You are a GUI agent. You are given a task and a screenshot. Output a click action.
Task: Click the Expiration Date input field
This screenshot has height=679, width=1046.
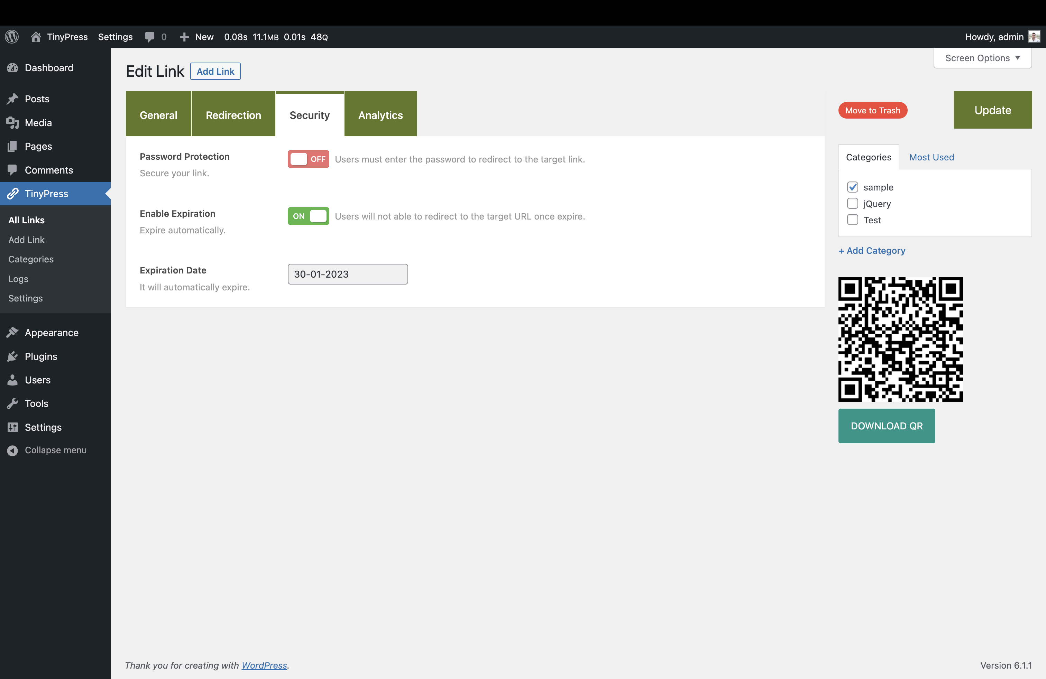coord(348,274)
